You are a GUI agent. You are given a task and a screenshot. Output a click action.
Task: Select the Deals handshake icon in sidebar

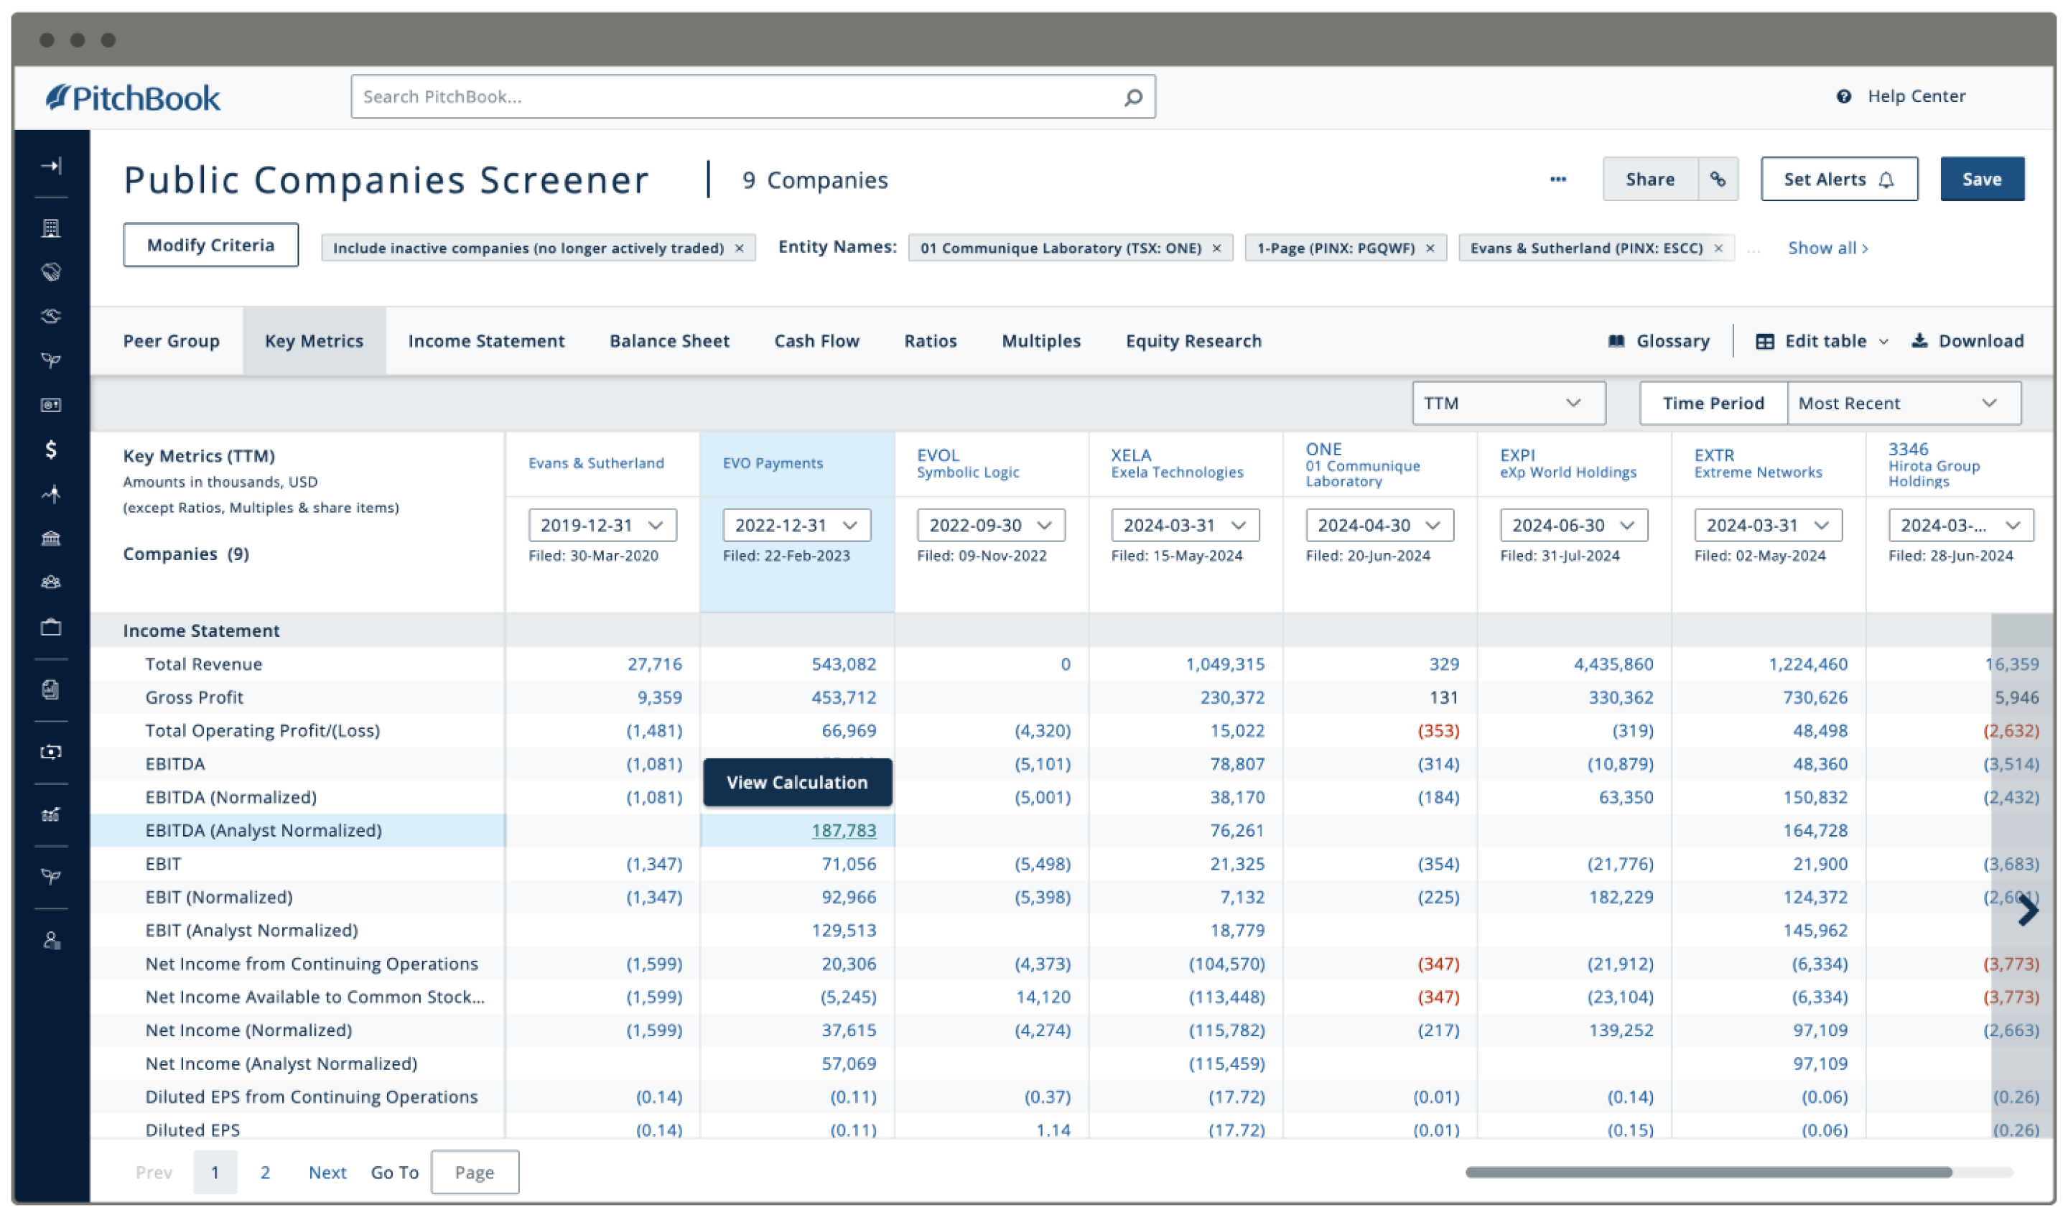53,271
